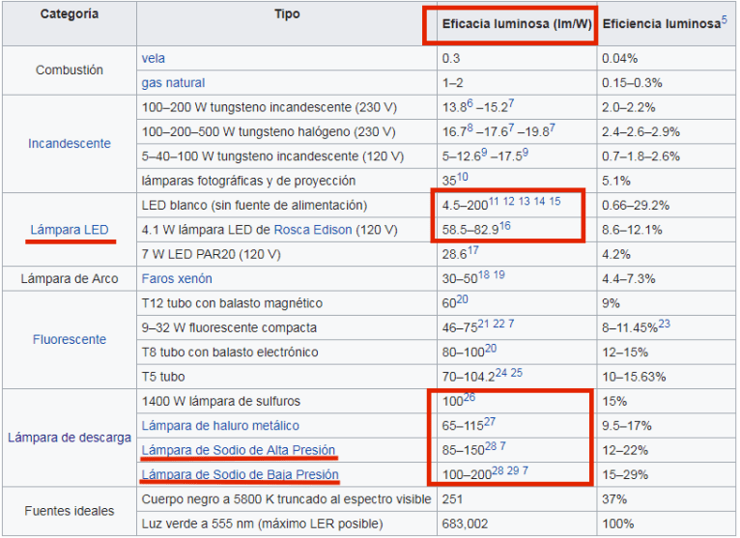Click the Eficacia luminosa (lm/W) column header
The image size is (740, 538).
tap(510, 23)
